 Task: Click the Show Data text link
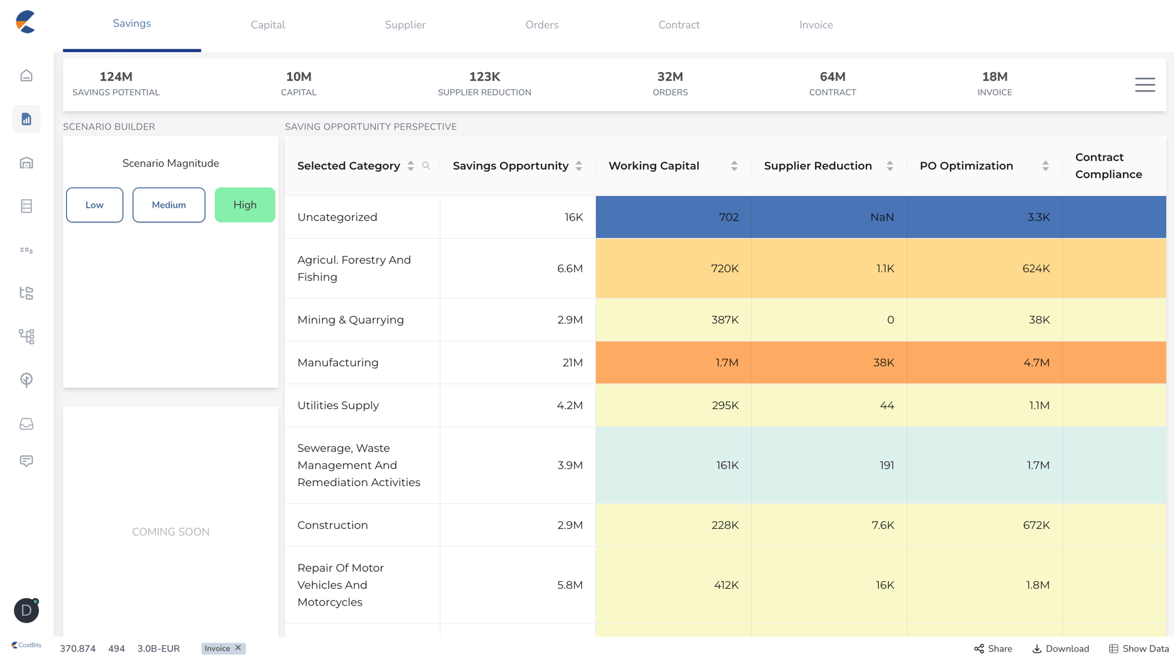[x=1146, y=649]
